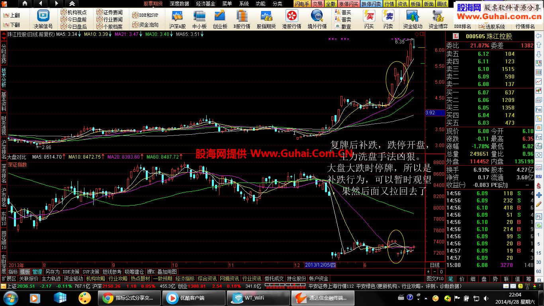Select the 势 trend tab in quote panel
This screenshot has height=306, width=544.
tap(495, 279)
